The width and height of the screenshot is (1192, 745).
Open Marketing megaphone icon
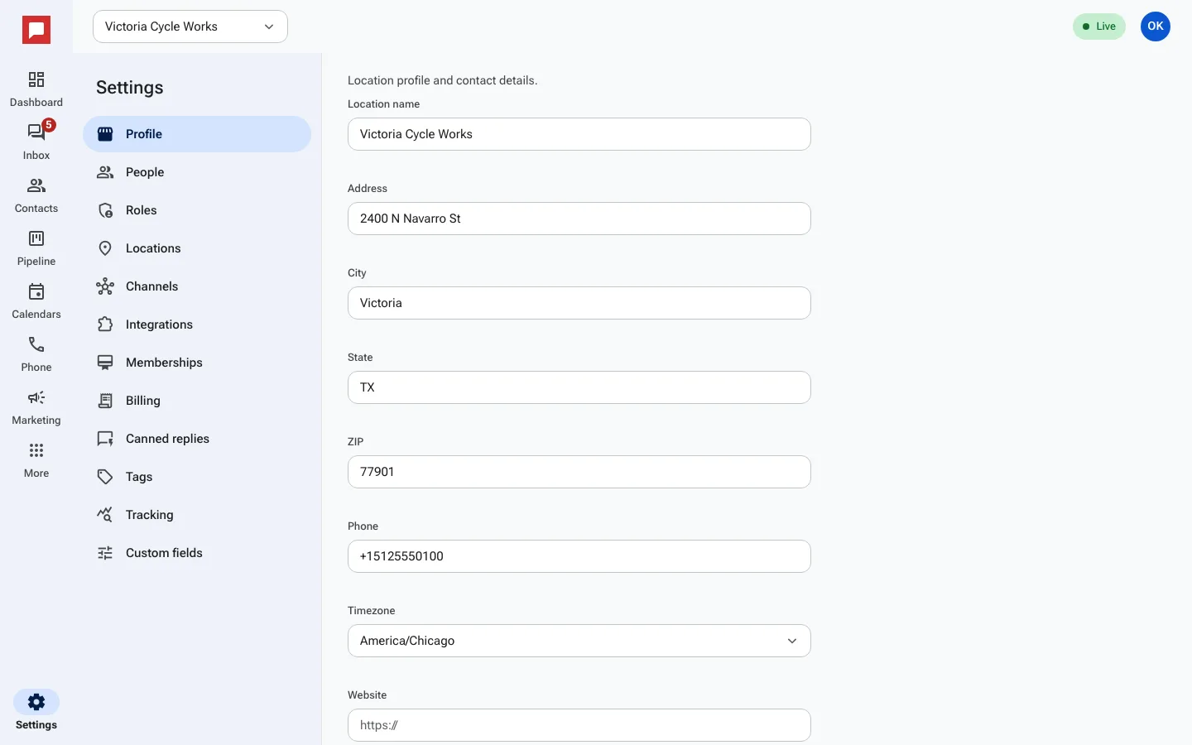click(x=36, y=397)
